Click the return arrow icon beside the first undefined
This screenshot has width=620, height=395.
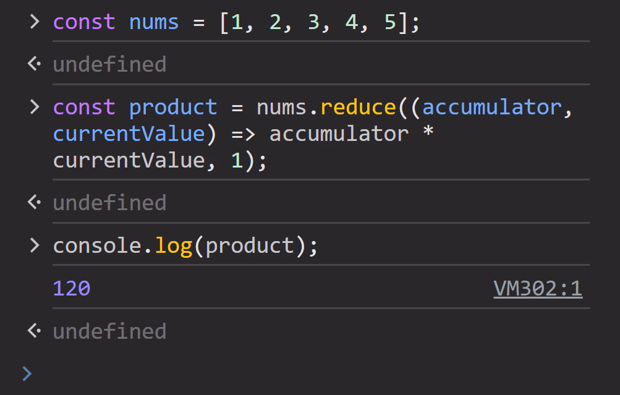(x=35, y=64)
